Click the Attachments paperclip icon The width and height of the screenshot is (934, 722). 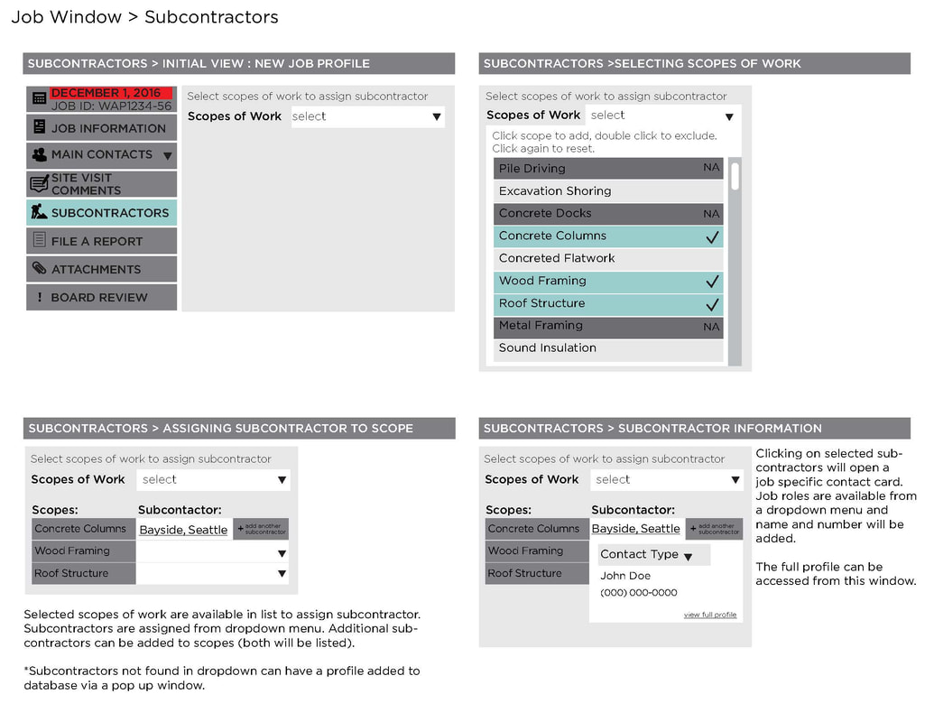[x=39, y=268]
